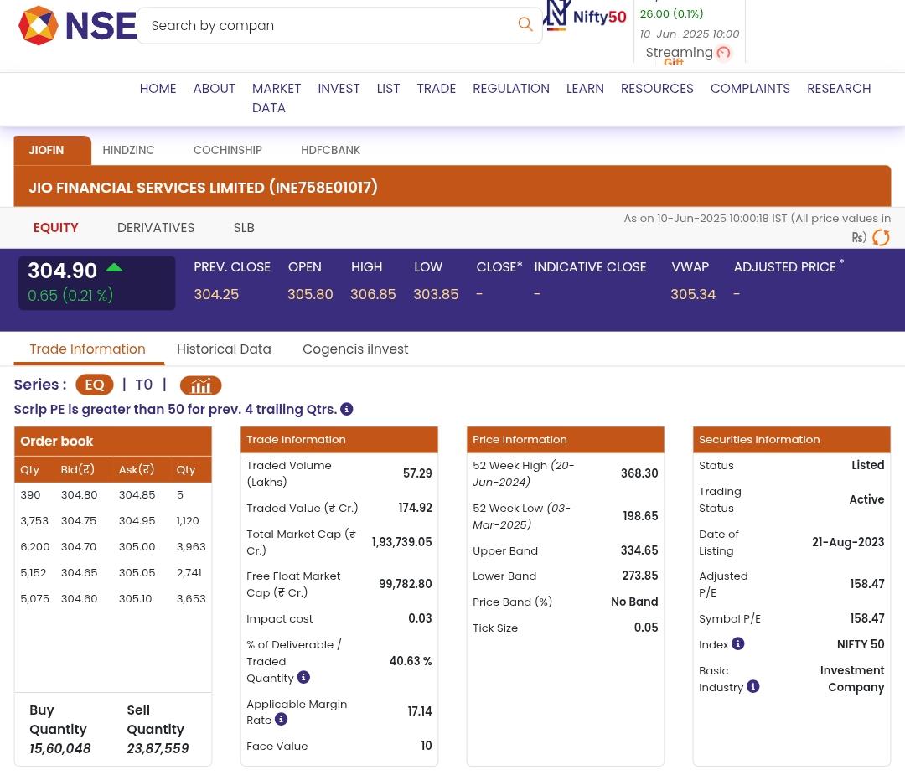Click the search magnifier icon
This screenshot has width=905, height=775.
525,24
